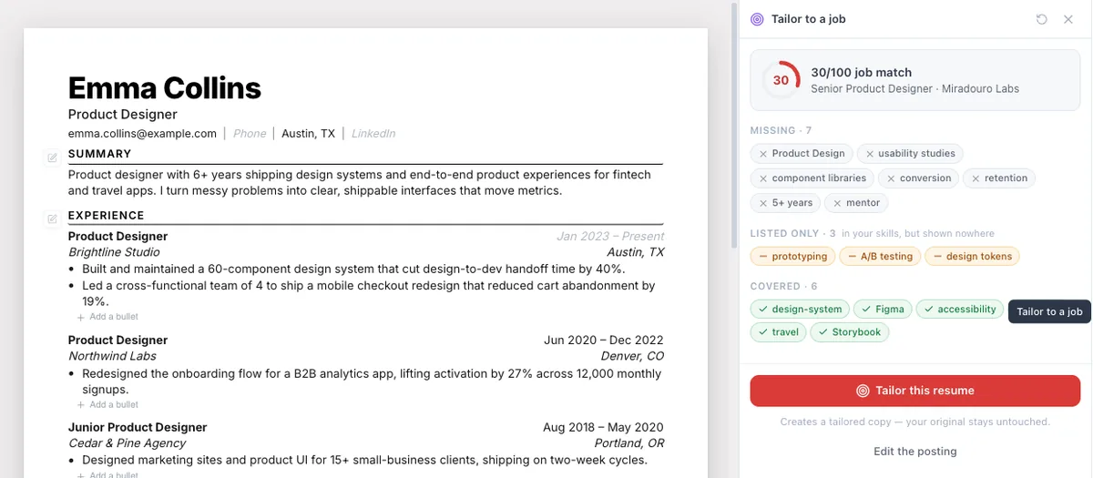Open the Edit the posting link
This screenshot has height=478, width=1093.
click(x=915, y=452)
